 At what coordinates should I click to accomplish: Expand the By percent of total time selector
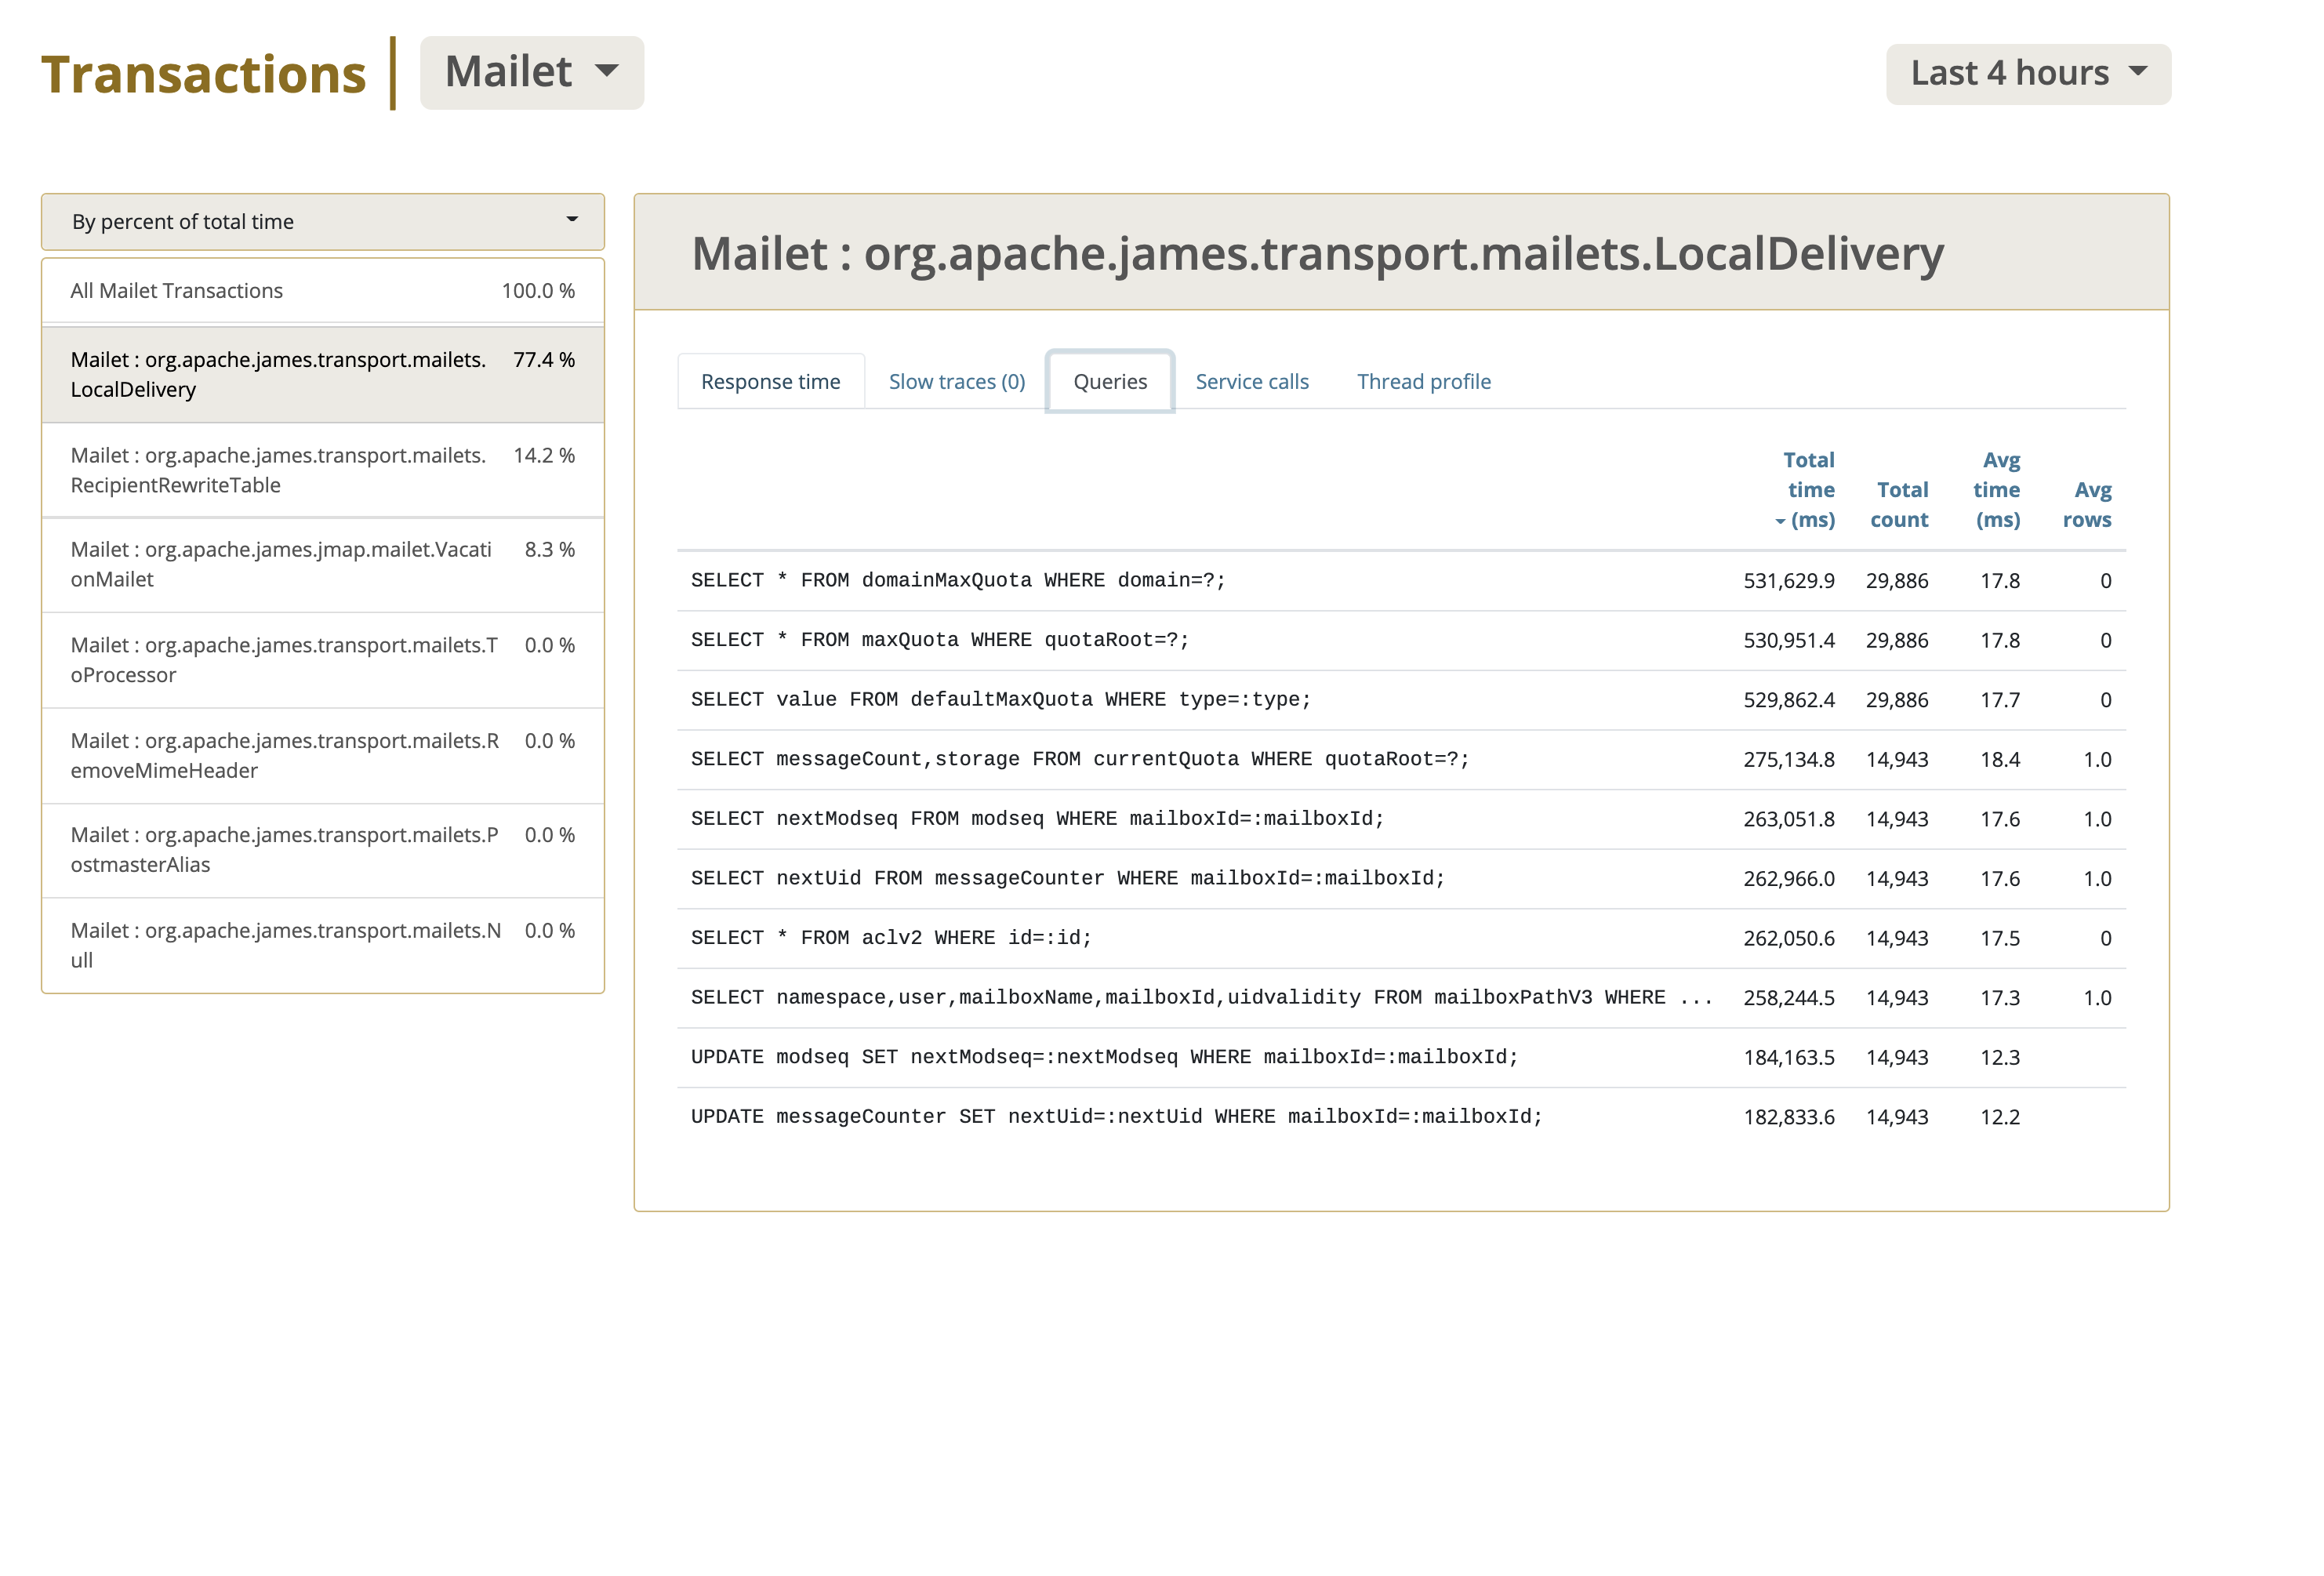pos(322,222)
